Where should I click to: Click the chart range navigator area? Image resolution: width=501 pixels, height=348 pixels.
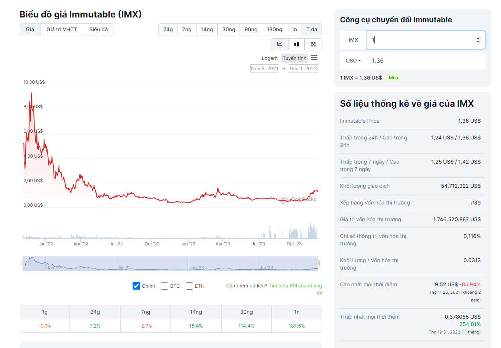tap(170, 263)
